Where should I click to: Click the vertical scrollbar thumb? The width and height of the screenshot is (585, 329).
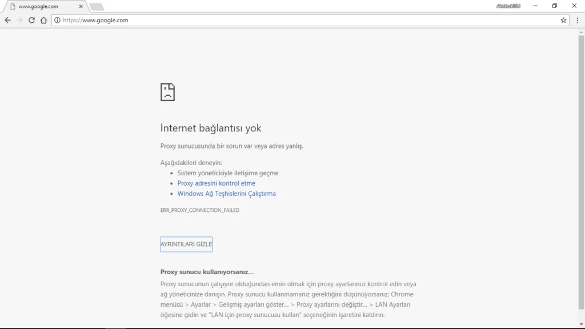[581, 172]
